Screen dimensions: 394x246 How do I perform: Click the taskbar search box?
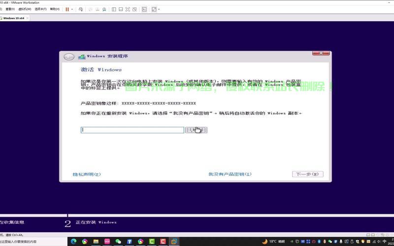coord(33,242)
